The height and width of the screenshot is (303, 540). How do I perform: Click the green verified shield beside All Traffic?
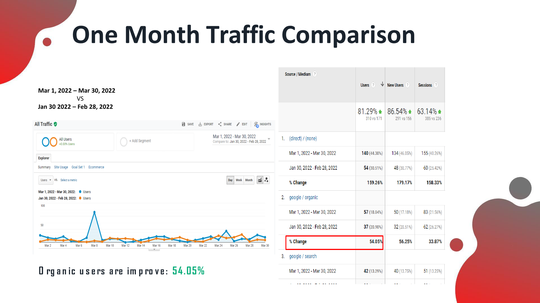pos(55,124)
